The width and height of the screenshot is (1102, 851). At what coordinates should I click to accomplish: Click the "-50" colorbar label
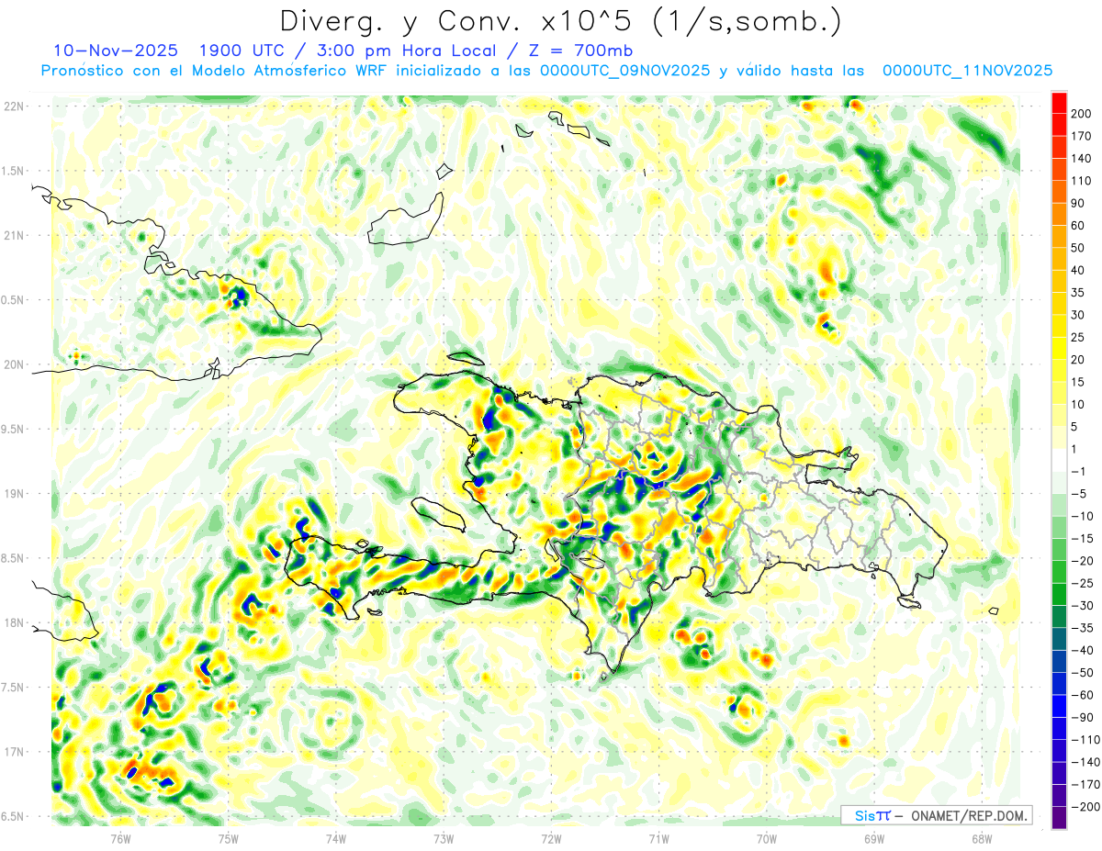coord(1084,673)
